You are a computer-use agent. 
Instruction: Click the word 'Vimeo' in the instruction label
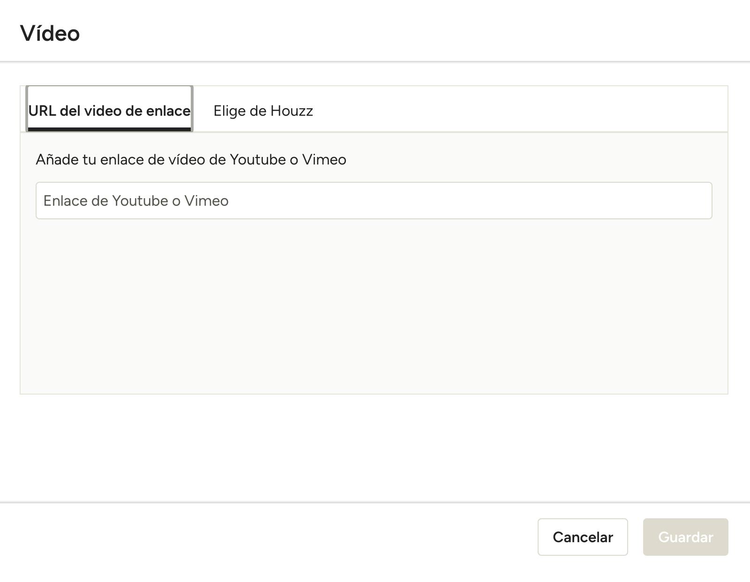click(x=324, y=160)
